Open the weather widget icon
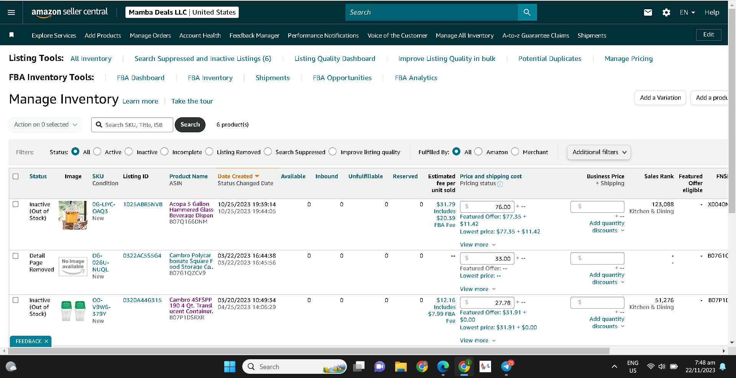 pos(11,367)
